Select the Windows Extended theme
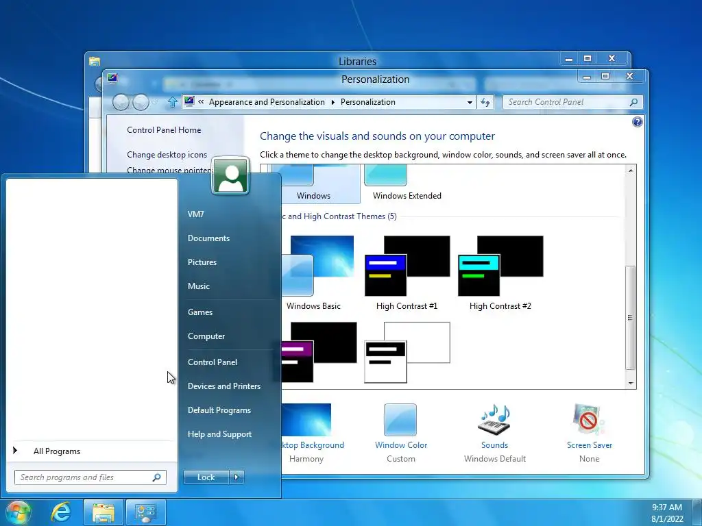 click(407, 184)
